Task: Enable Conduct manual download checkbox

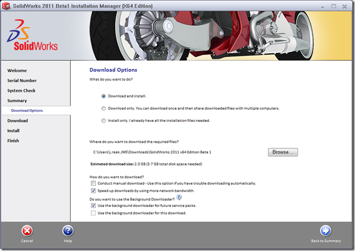Action: [93, 183]
